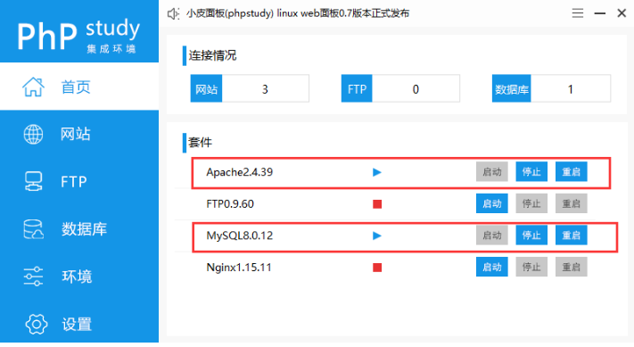Open the hamburger menu in the title bar
The image size is (634, 347).
578,13
